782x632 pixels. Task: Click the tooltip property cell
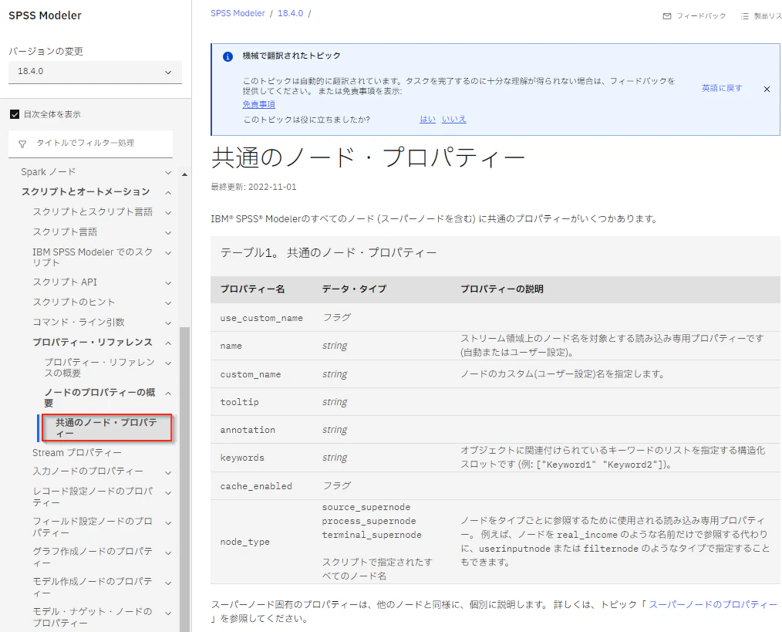pyautogui.click(x=239, y=402)
